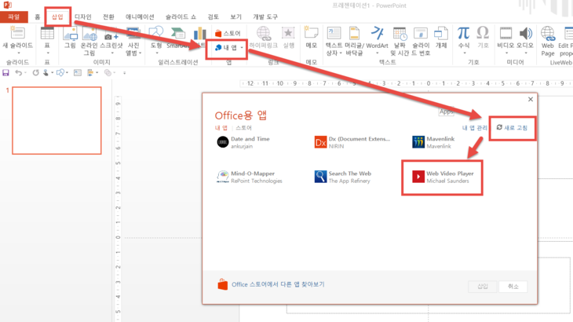Image resolution: width=573 pixels, height=322 pixels.
Task: Switch to the 스토어 tab in dialog
Action: point(243,128)
